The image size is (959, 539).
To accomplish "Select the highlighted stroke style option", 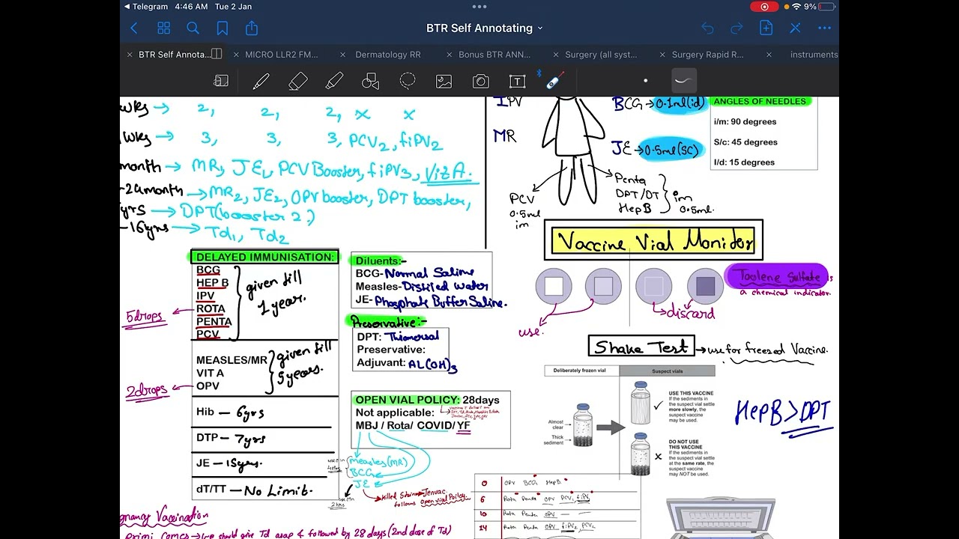I will tap(683, 80).
